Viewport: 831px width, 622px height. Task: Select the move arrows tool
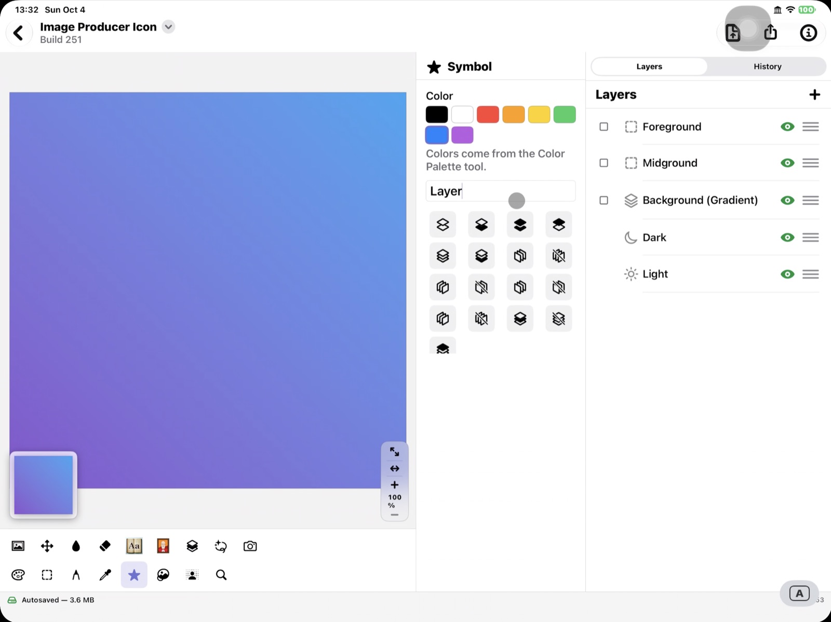point(47,546)
